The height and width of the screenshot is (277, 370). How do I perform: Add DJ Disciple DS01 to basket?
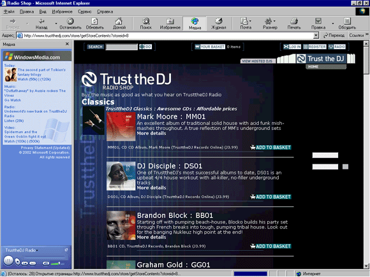pos(270,197)
